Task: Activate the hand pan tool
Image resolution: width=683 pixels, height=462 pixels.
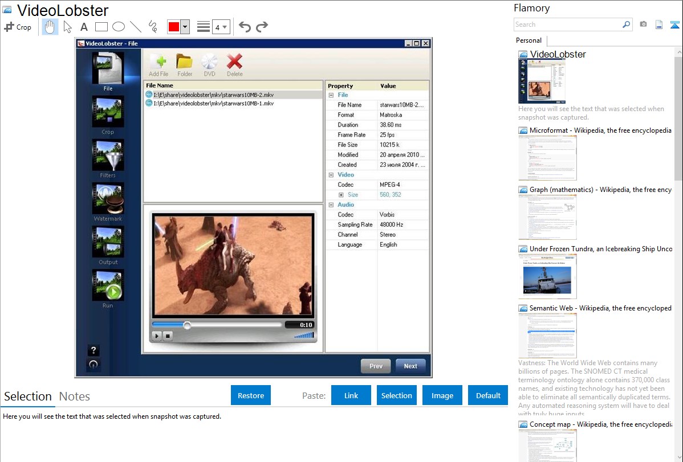Action: [x=50, y=27]
